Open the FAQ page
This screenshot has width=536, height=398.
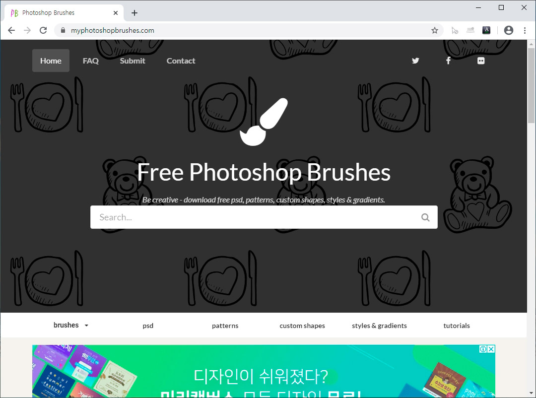click(91, 61)
